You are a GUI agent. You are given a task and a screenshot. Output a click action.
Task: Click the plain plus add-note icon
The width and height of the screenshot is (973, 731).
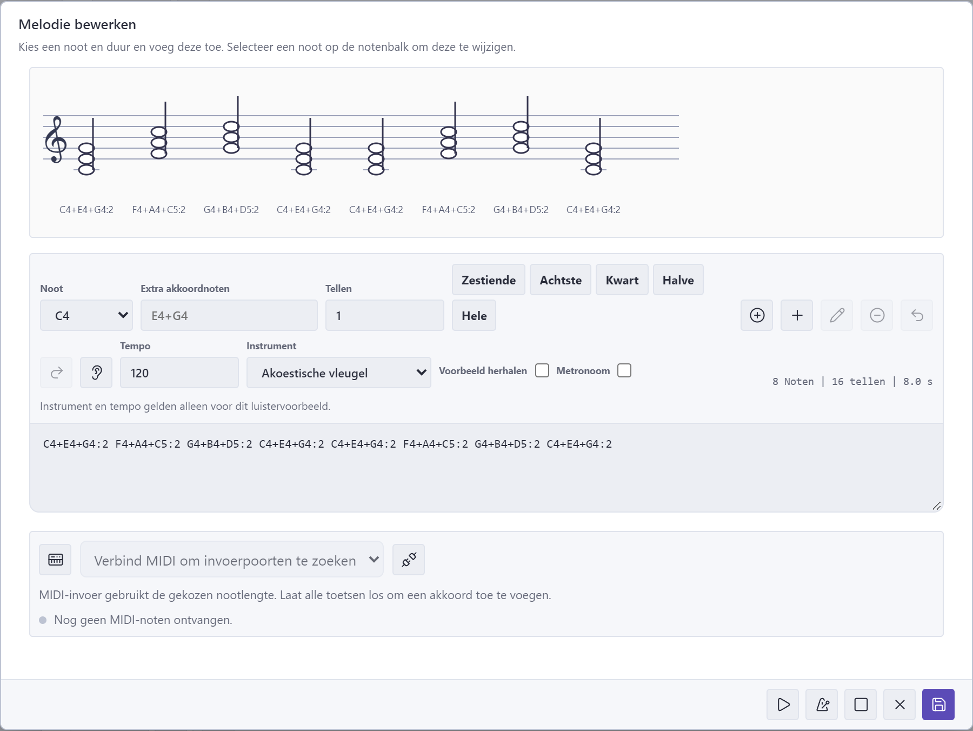pos(797,315)
